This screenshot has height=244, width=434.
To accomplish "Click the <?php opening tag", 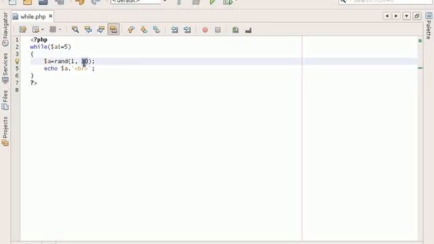I will click(x=39, y=40).
